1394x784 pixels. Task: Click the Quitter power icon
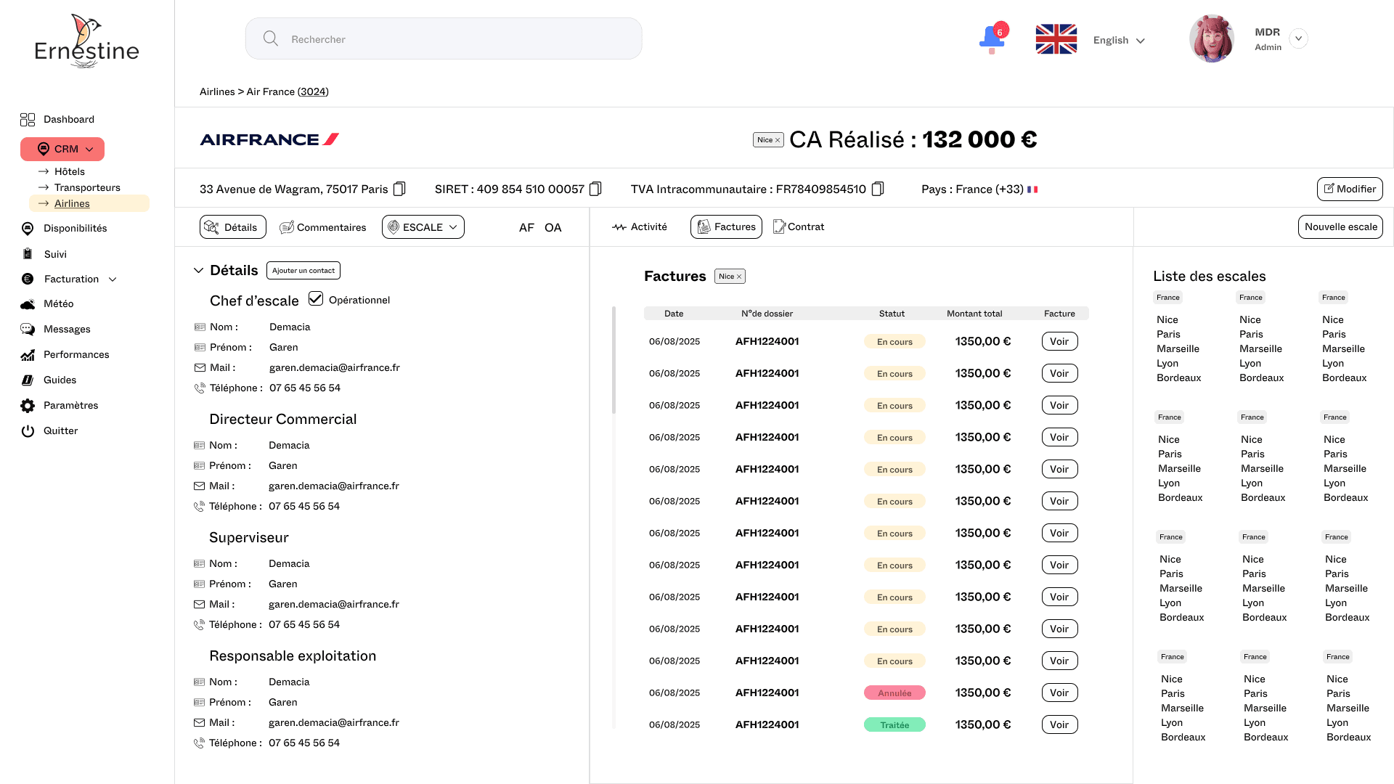(28, 430)
